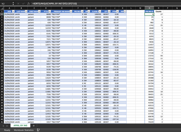181x132 pixels.
Task: Click the Ready status indicator
Action: (7, 130)
